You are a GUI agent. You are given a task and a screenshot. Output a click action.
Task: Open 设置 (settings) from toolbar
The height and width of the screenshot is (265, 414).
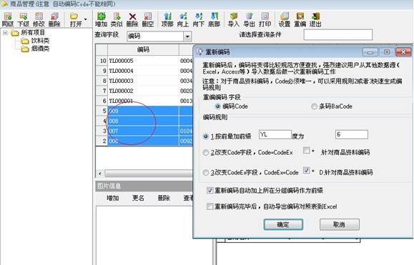285,19
